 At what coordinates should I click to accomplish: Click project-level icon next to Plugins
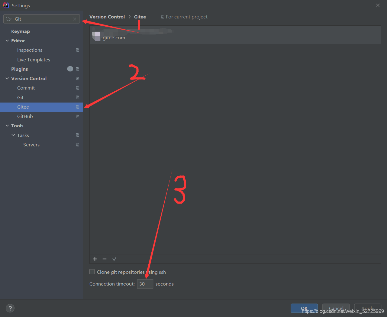coord(78,69)
